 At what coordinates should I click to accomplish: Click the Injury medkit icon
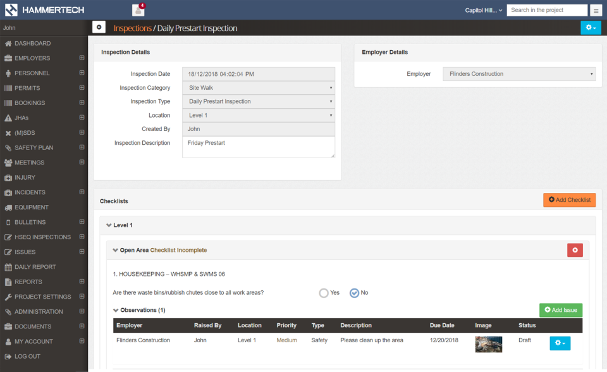pos(8,178)
